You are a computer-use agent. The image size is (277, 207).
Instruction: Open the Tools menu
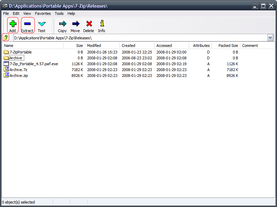(59, 13)
